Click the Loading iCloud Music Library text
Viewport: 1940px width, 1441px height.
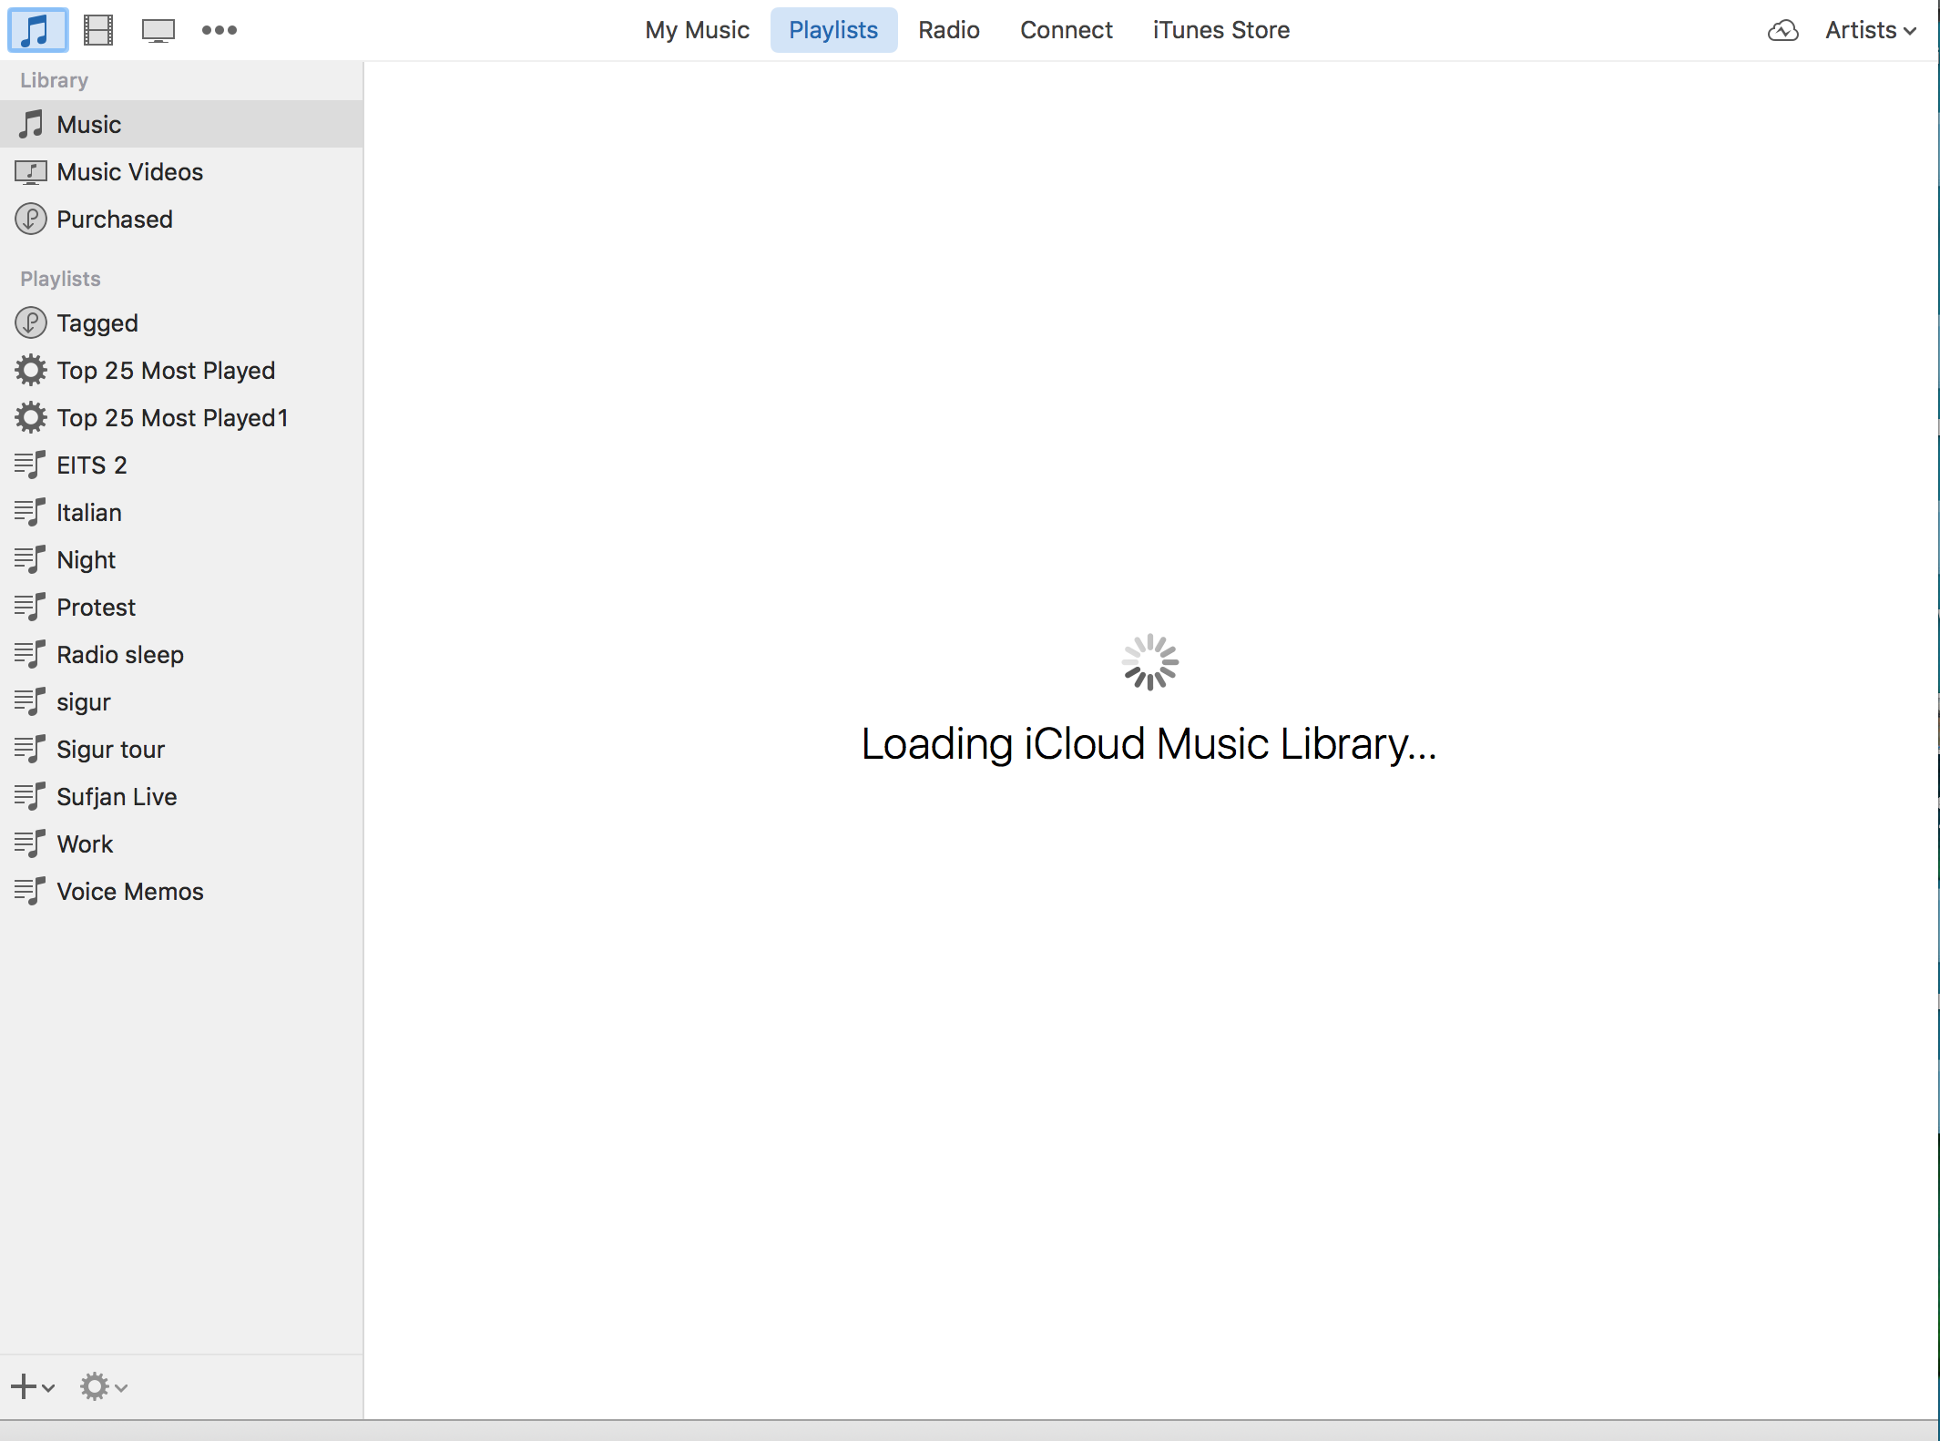(x=1149, y=744)
